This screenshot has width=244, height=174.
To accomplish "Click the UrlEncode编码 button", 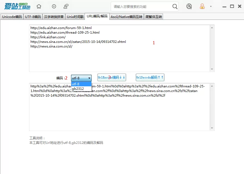I will click(x=112, y=77).
